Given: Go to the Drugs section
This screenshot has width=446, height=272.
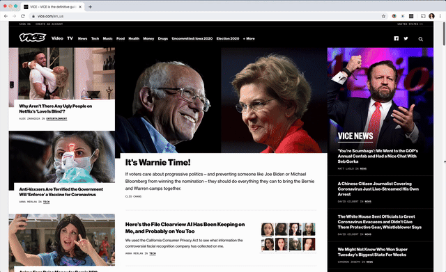Looking at the screenshot, I should click(x=162, y=39).
